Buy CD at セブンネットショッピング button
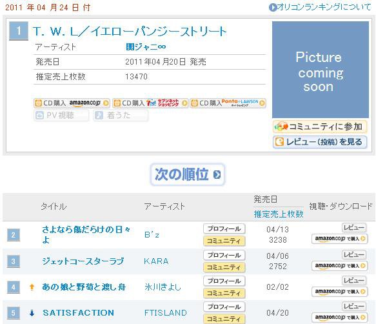 point(150,103)
